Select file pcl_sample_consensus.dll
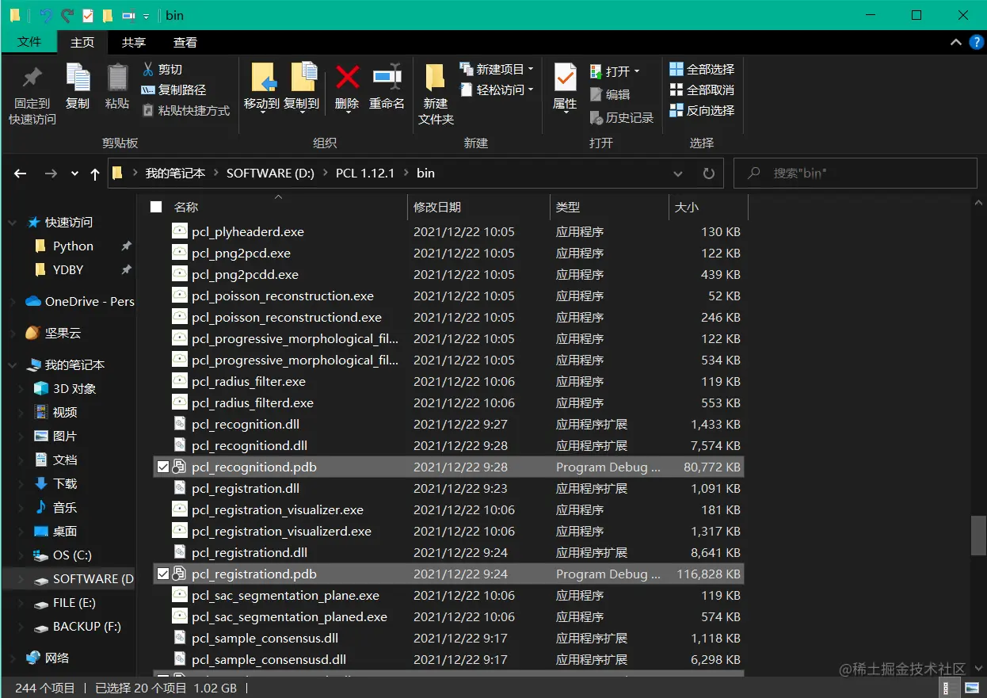 pos(265,639)
